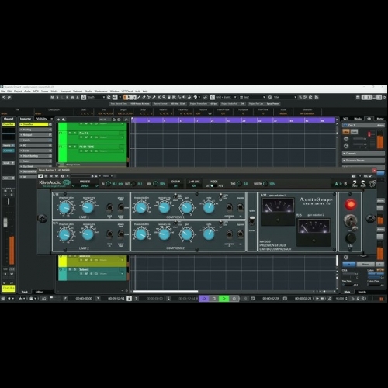
Task: Click the plugin WIDTH knob
Action: [x=265, y=184]
